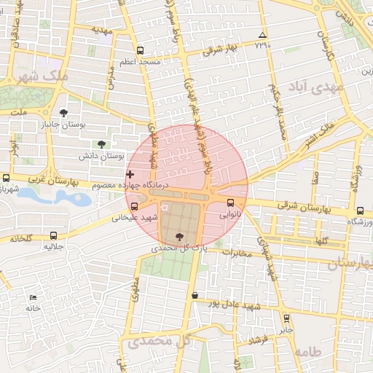
Task: Select the tree icon above بوستان دانش
Action: [101, 144]
